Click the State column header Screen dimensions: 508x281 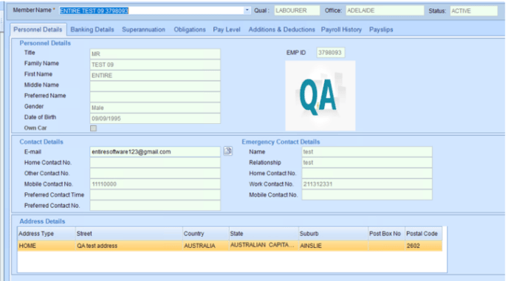(264, 233)
